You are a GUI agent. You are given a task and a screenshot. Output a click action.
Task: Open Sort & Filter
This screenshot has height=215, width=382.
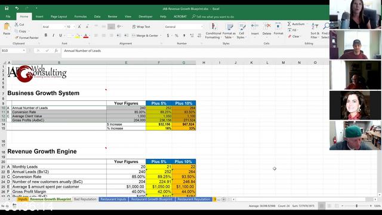[315, 31]
